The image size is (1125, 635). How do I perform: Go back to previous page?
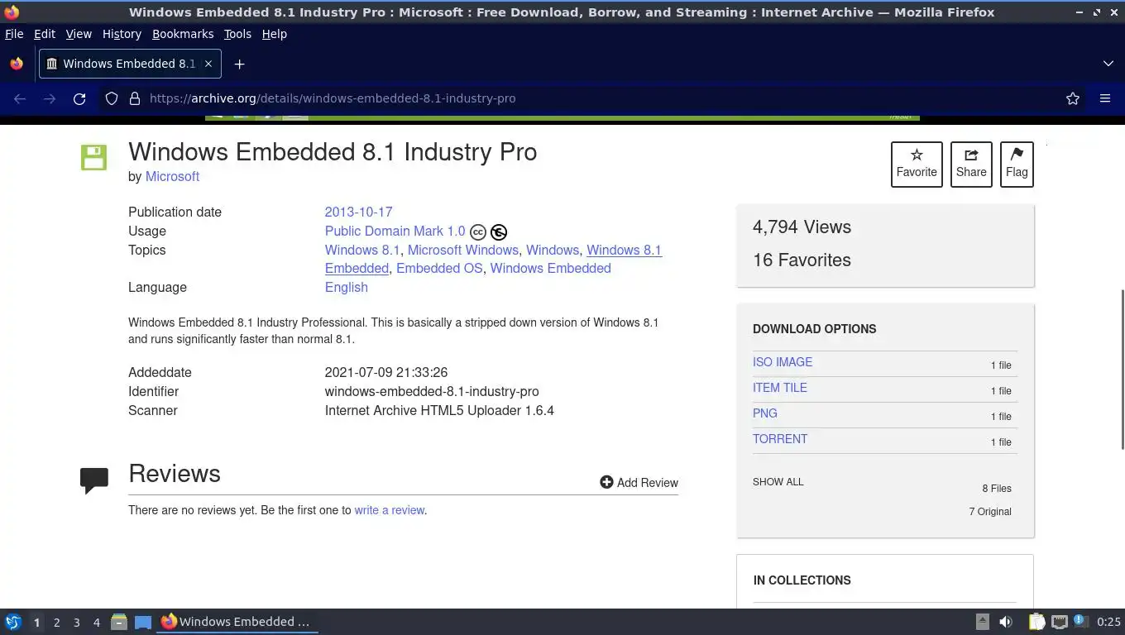tap(20, 98)
